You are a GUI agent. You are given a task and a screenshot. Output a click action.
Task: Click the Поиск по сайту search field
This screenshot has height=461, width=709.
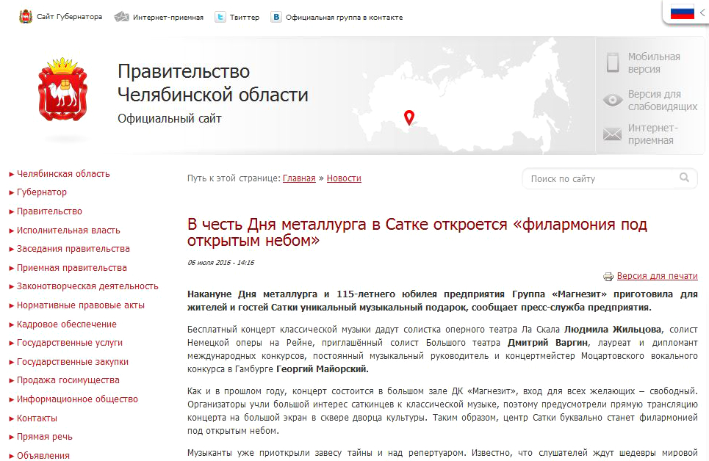(610, 178)
